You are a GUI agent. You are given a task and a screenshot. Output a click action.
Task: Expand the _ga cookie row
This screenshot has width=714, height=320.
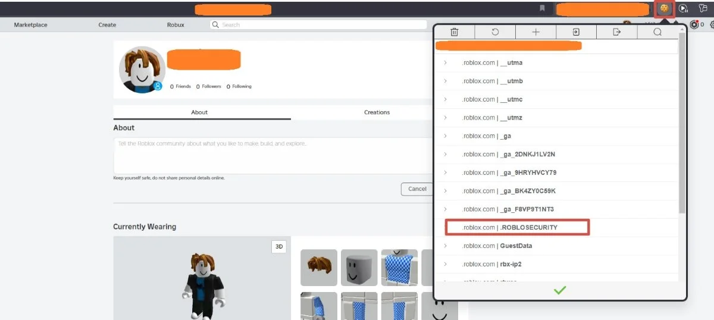[445, 136]
